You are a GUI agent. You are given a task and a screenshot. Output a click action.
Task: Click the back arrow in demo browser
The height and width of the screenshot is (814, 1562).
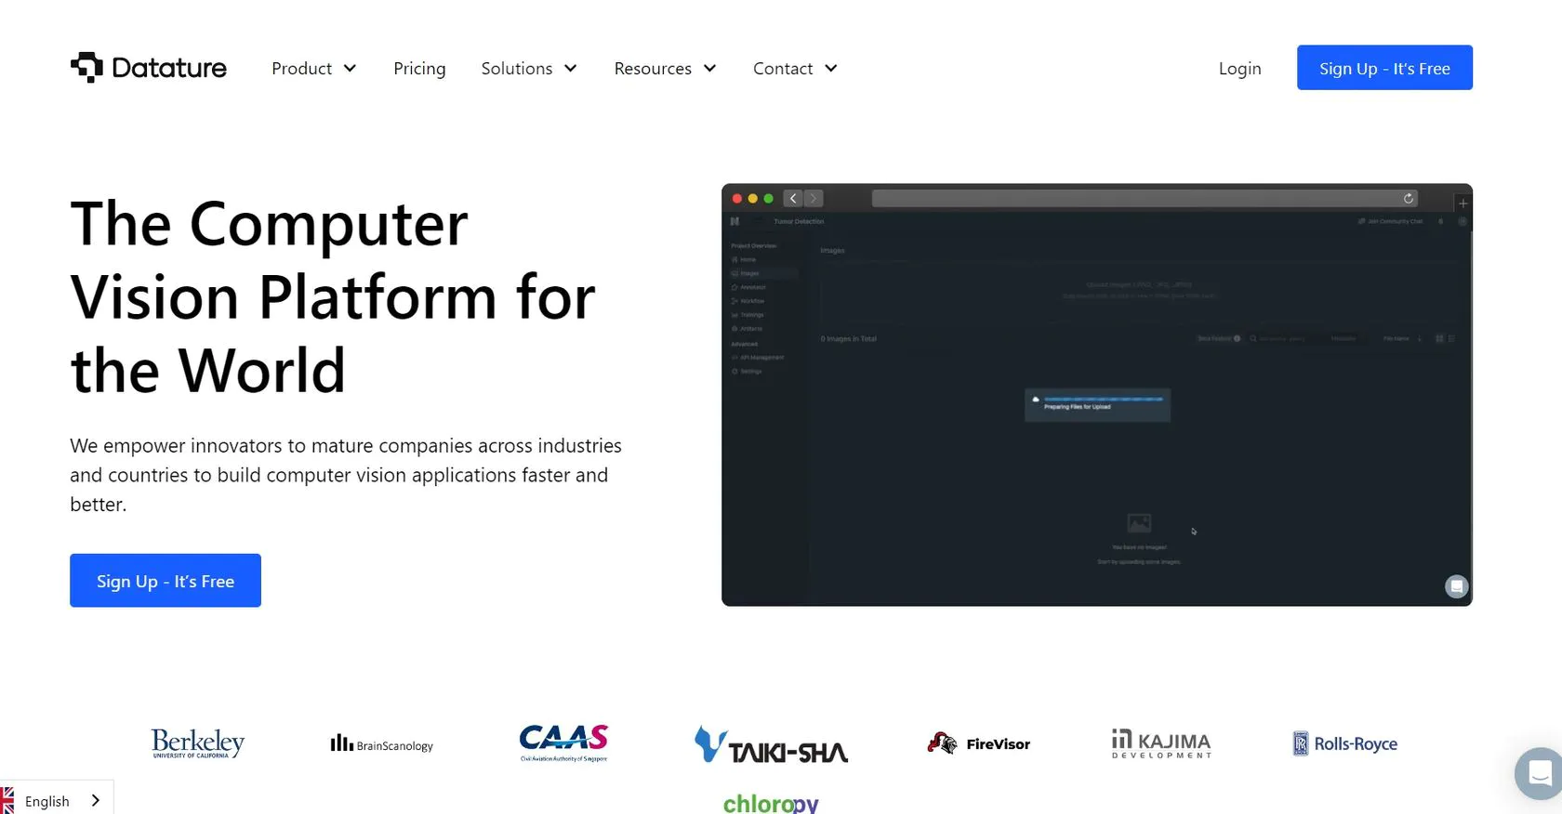click(x=793, y=198)
